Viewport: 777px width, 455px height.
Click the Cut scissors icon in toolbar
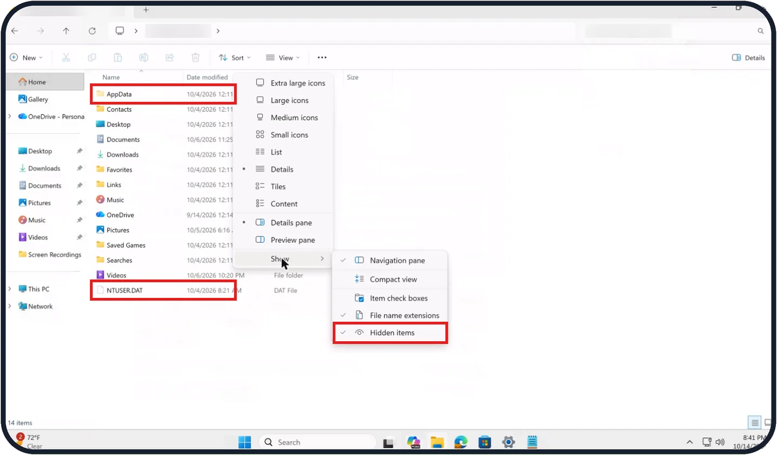click(66, 57)
